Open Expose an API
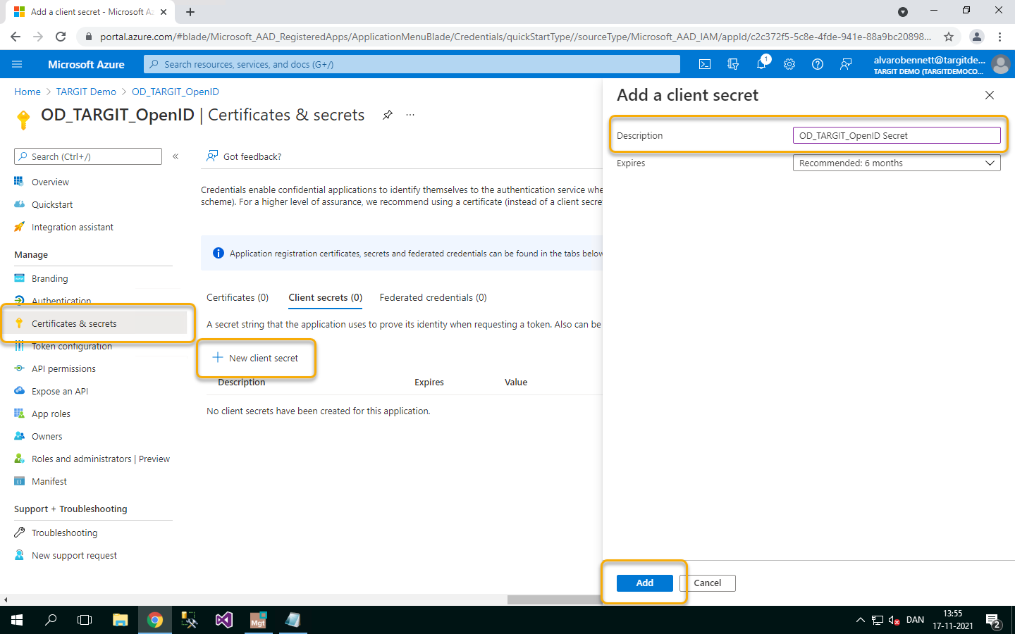This screenshot has width=1015, height=634. point(60,391)
